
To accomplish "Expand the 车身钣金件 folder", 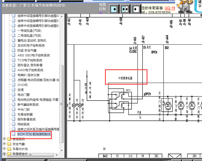I will (4, 153).
